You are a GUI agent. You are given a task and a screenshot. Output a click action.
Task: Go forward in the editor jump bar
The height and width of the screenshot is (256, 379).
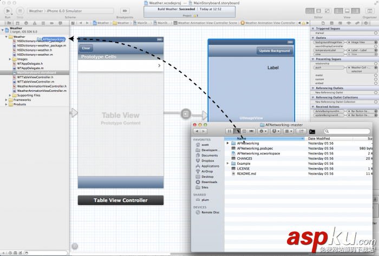tap(87, 23)
